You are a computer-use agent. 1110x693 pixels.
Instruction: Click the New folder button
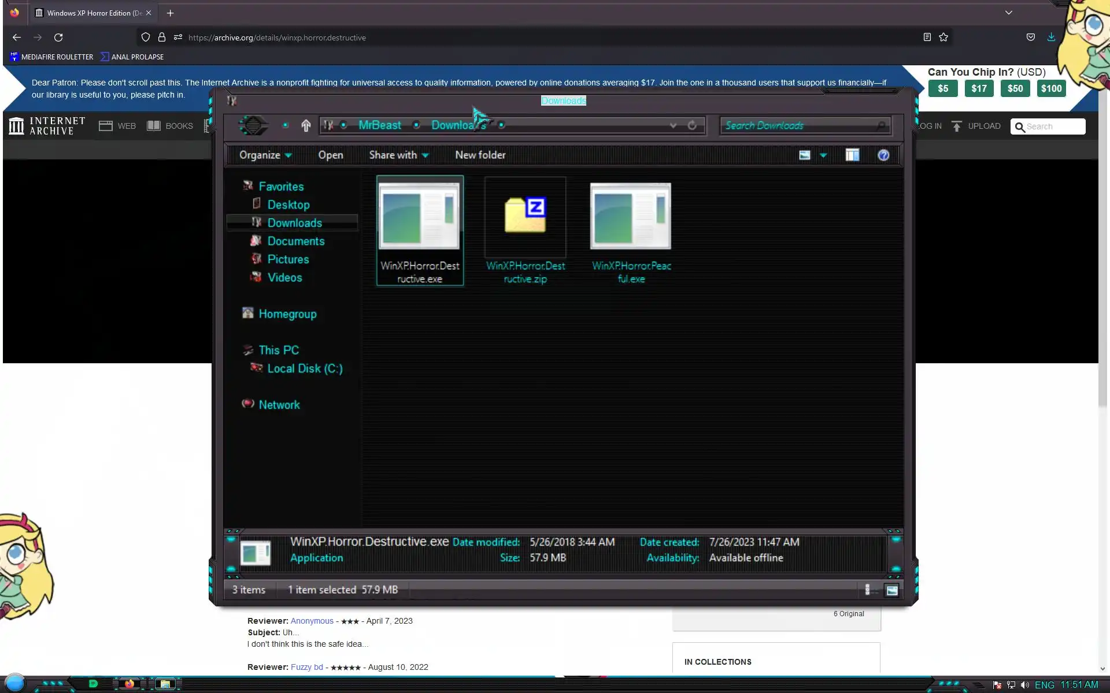tap(480, 155)
